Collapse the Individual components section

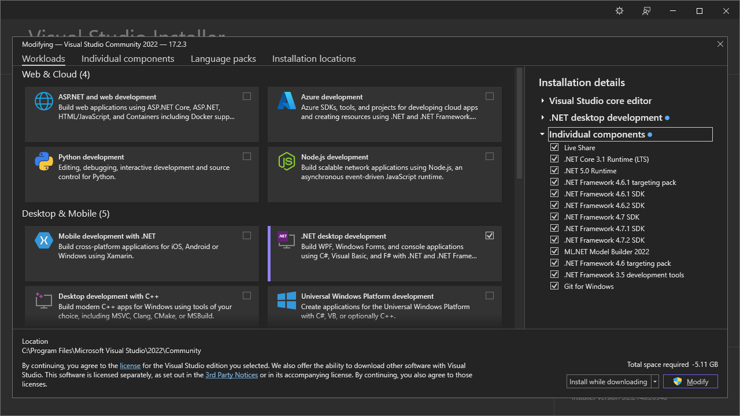pos(542,134)
